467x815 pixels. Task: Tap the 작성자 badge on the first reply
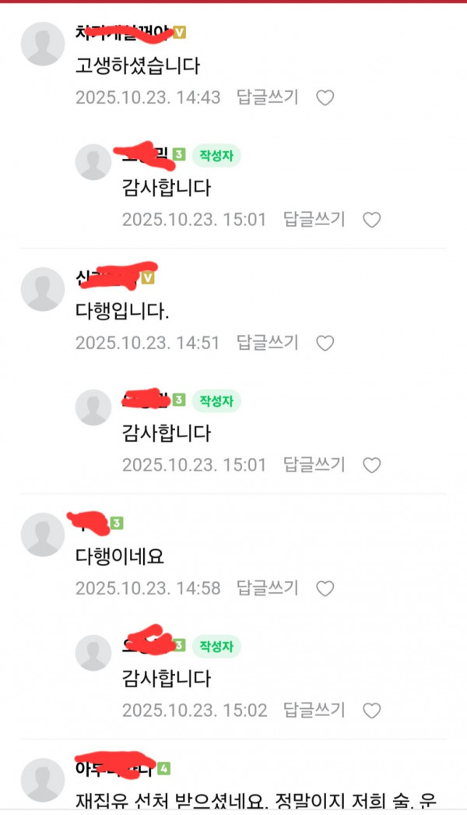coord(216,155)
